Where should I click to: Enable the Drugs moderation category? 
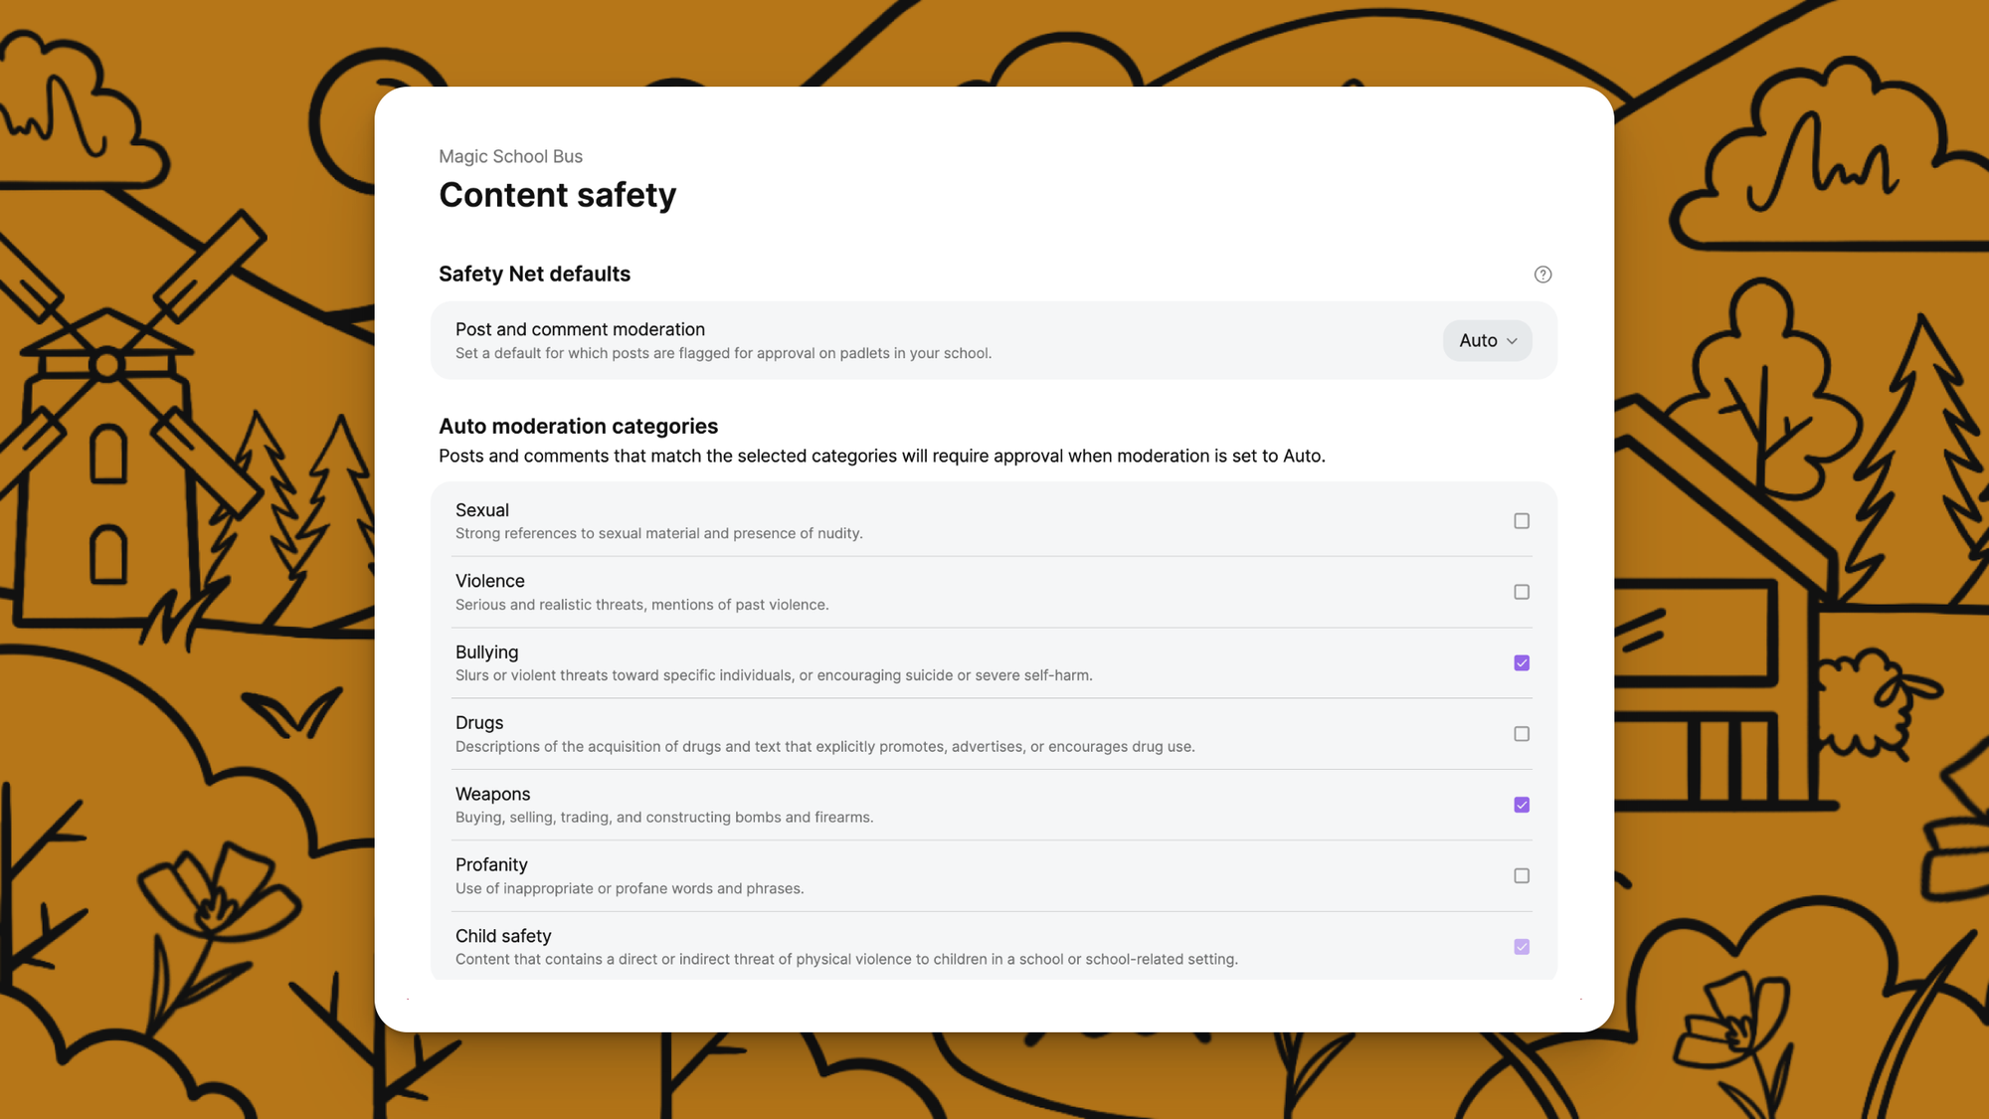click(1521, 733)
